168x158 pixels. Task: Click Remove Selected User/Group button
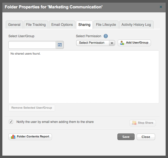[32, 108]
